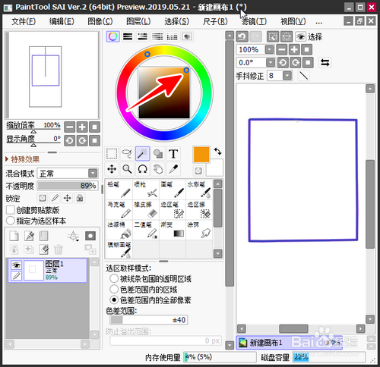Click the undo button above the canvas

click(242, 36)
